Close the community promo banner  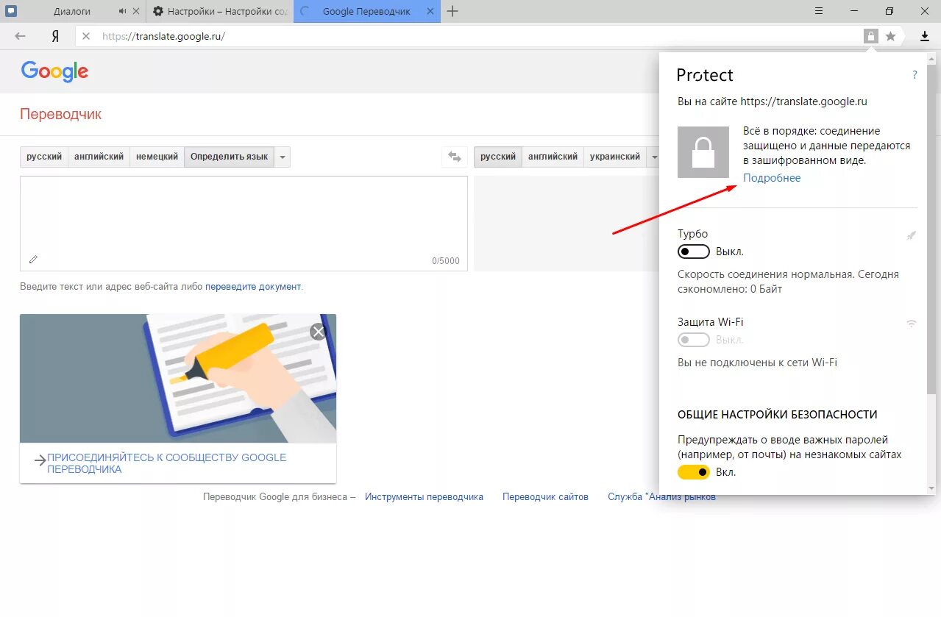(x=318, y=332)
